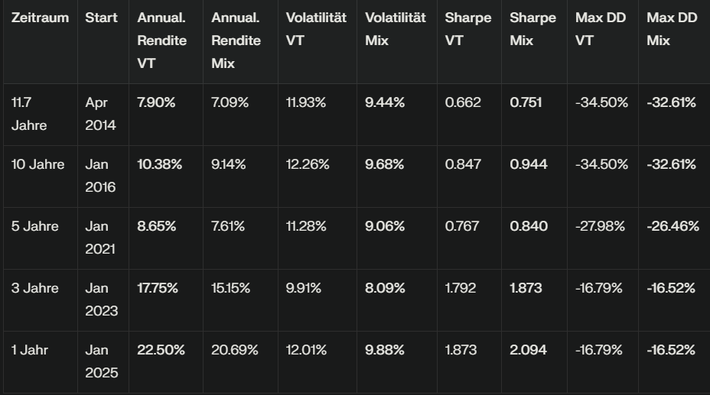Select the 11.7 Jahre row label
The image size is (710, 395).
(x=29, y=114)
